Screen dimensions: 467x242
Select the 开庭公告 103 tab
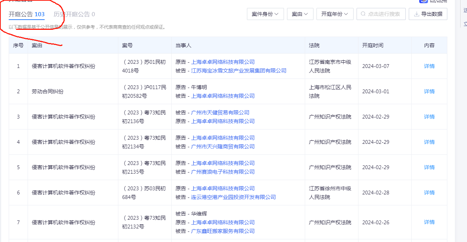[x=27, y=14]
